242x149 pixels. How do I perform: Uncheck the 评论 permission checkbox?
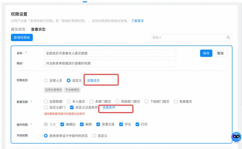121,124
